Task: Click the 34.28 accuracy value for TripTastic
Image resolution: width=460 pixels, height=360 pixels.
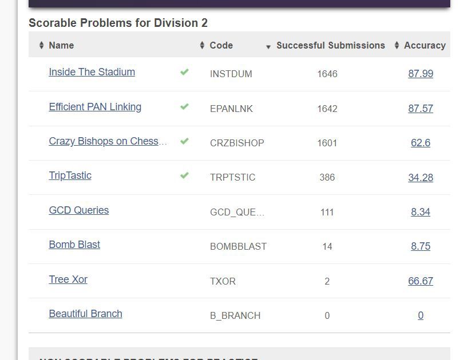Action: [421, 178]
